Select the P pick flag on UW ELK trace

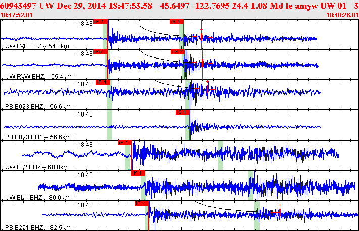coord(138,173)
